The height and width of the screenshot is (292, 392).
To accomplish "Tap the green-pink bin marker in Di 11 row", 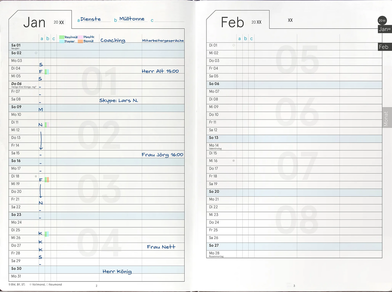I will click(x=47, y=124).
